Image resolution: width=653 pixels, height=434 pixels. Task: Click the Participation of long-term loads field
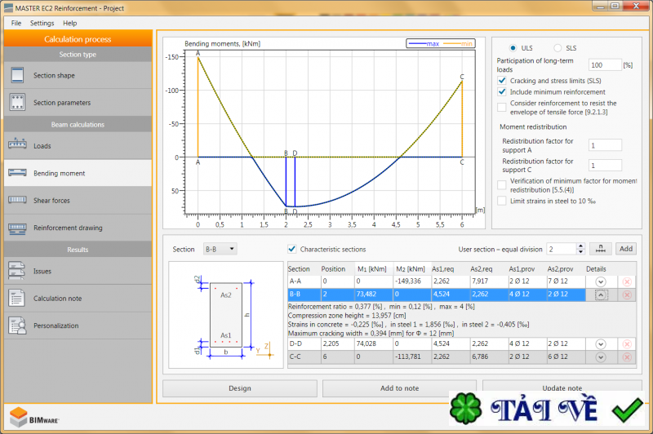pyautogui.click(x=604, y=65)
